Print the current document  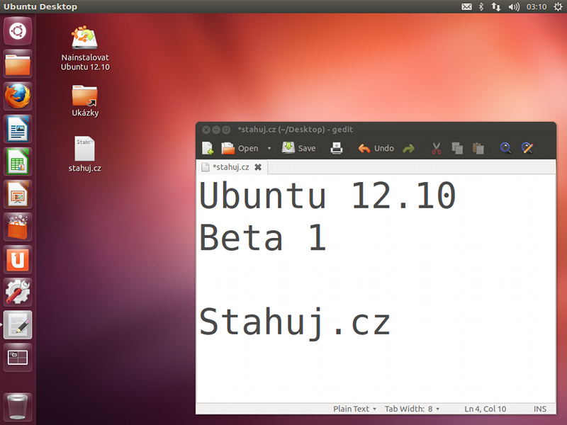point(336,148)
